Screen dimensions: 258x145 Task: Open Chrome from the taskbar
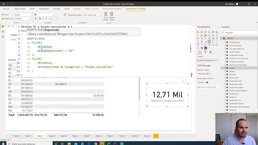pyautogui.click(x=96, y=144)
